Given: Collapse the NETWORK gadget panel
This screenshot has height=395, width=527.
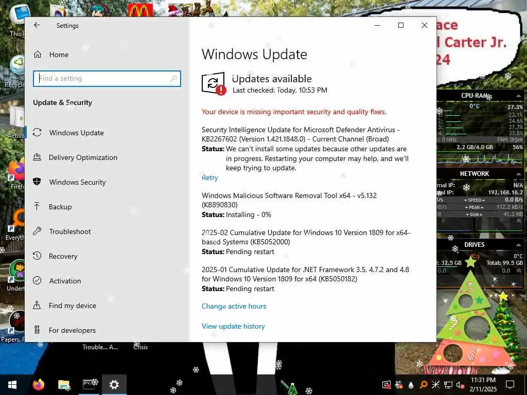Looking at the screenshot, I should click(x=518, y=174).
